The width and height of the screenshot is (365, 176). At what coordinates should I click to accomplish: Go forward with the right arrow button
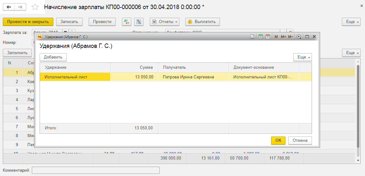point(20,7)
